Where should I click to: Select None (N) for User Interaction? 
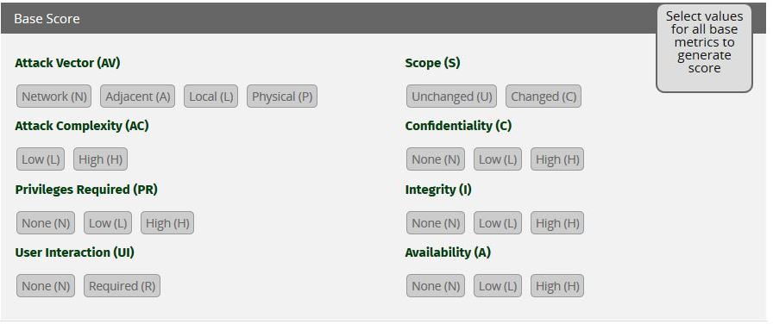(46, 285)
